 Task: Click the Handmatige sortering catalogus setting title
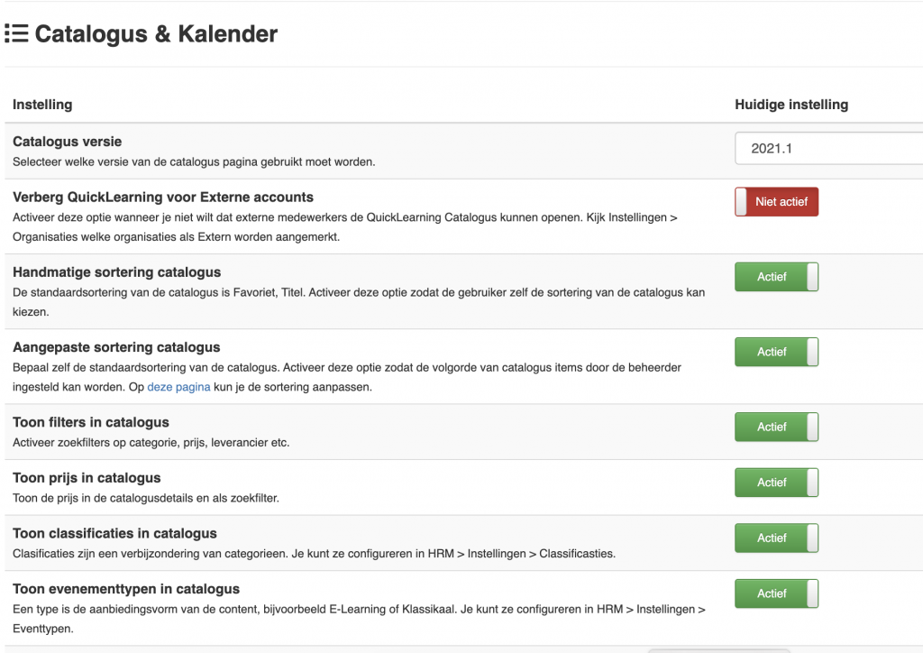(x=116, y=272)
